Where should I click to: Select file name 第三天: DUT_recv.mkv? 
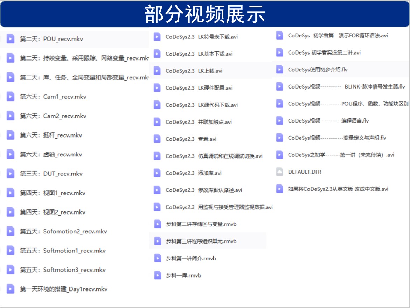tap(51, 174)
